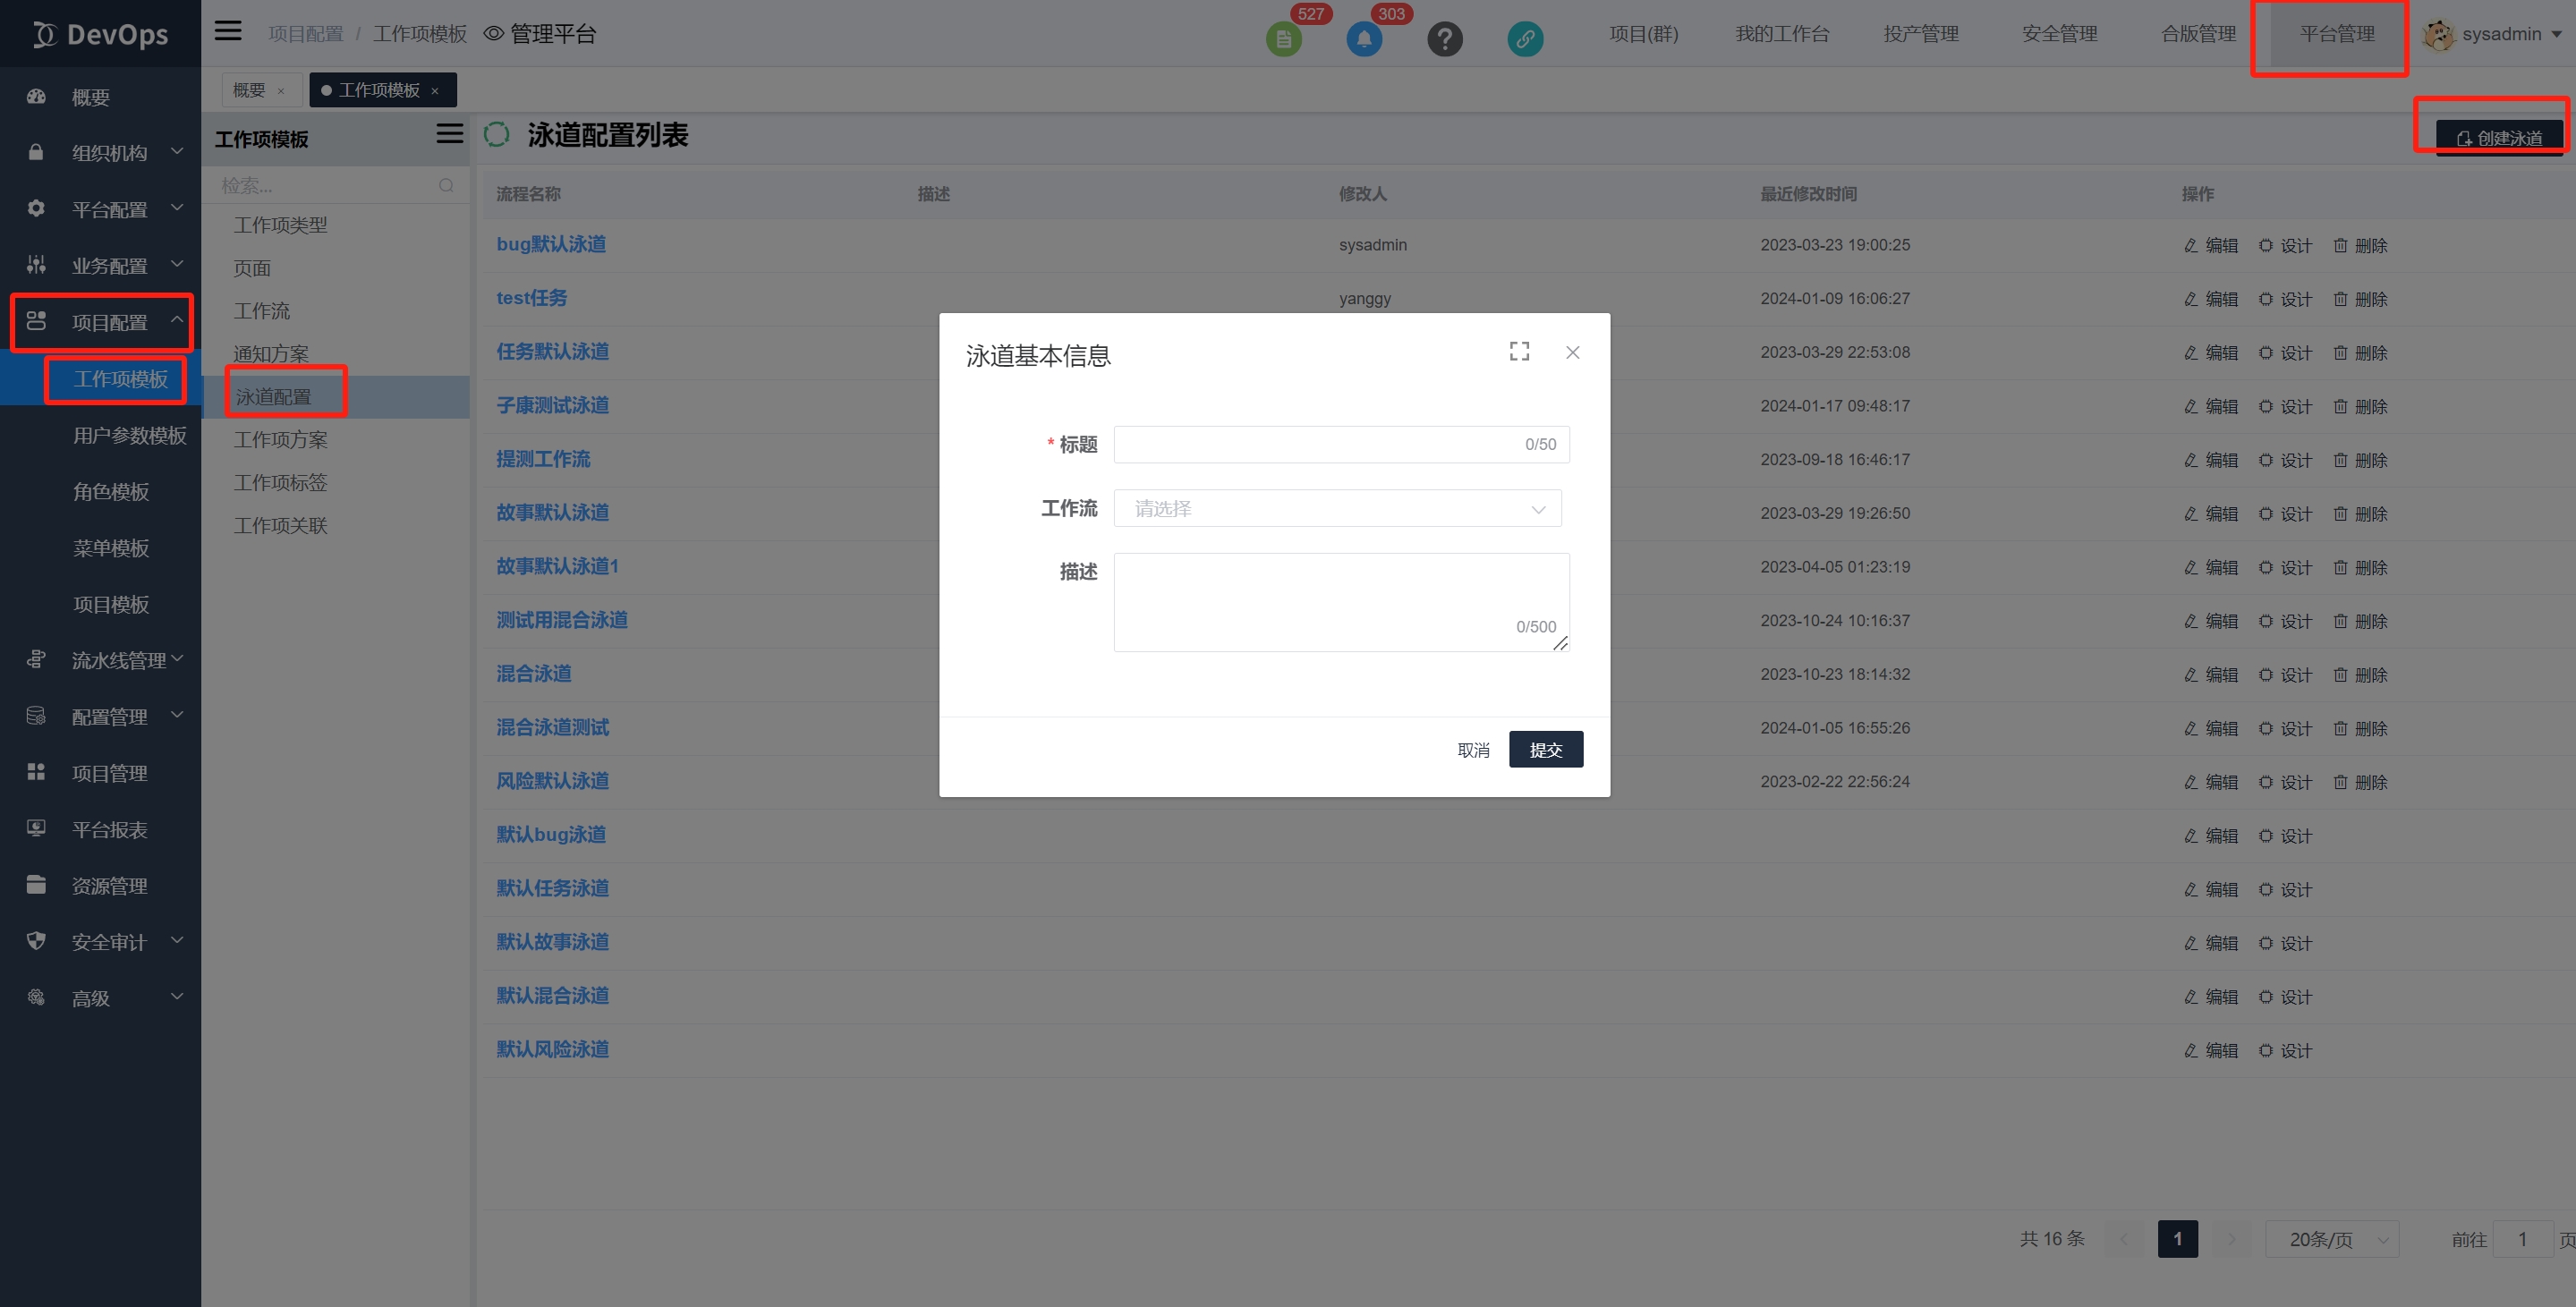The image size is (2576, 1307).
Task: Click the green document notification icon
Action: (1283, 39)
